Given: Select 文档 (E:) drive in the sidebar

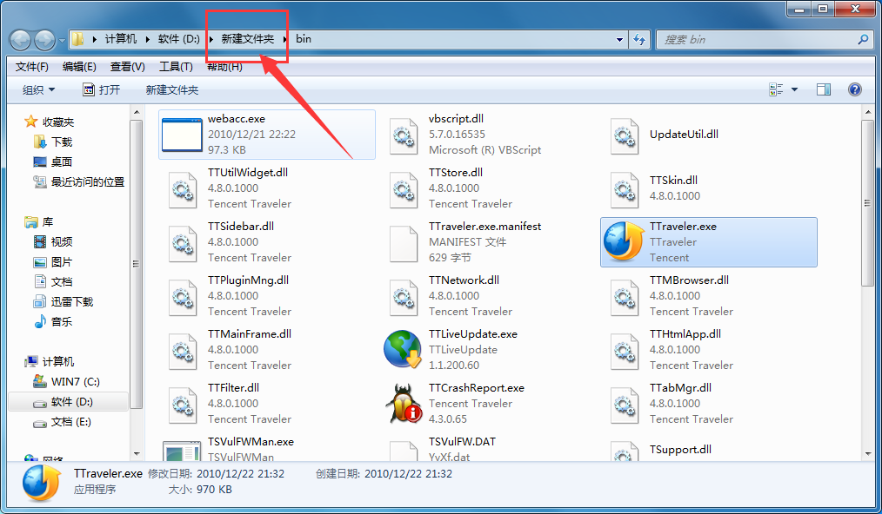Looking at the screenshot, I should [70, 421].
